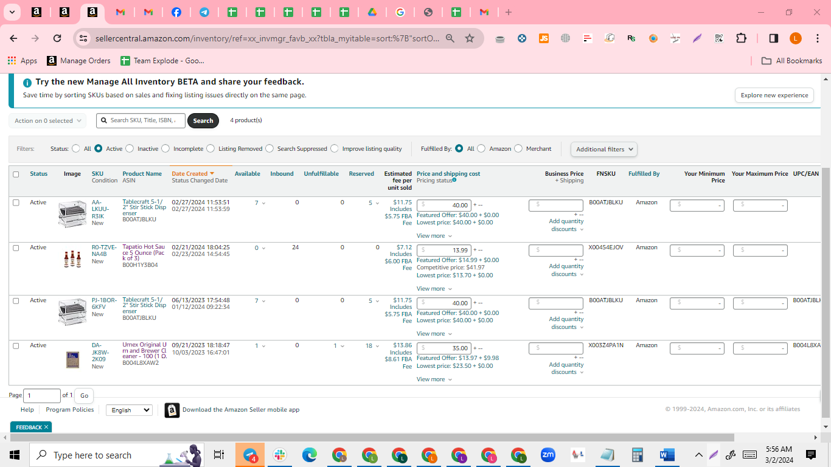Open the Apps grid shortcut
The image size is (831, 467).
point(23,61)
